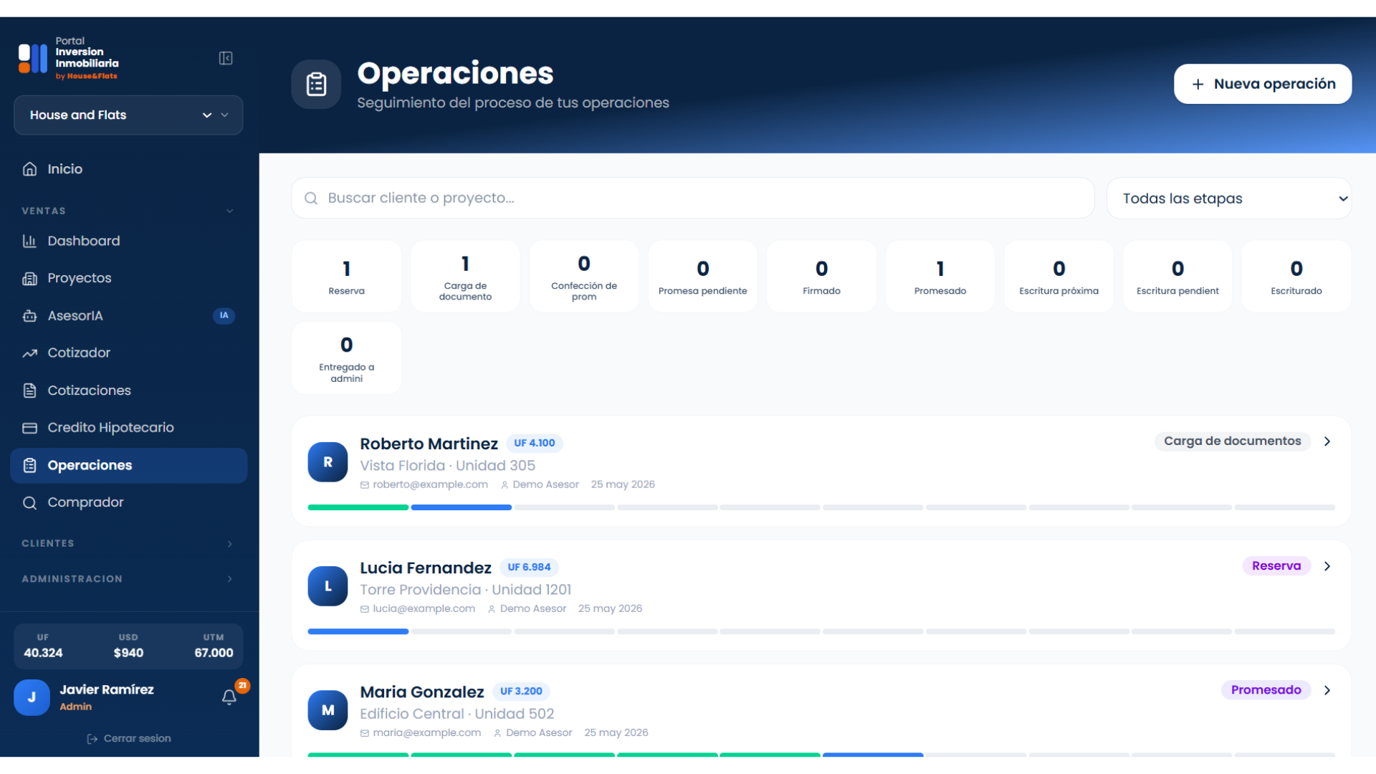Image resolution: width=1376 pixels, height=774 pixels.
Task: Click the Carga de documentos status badge
Action: 1233,441
